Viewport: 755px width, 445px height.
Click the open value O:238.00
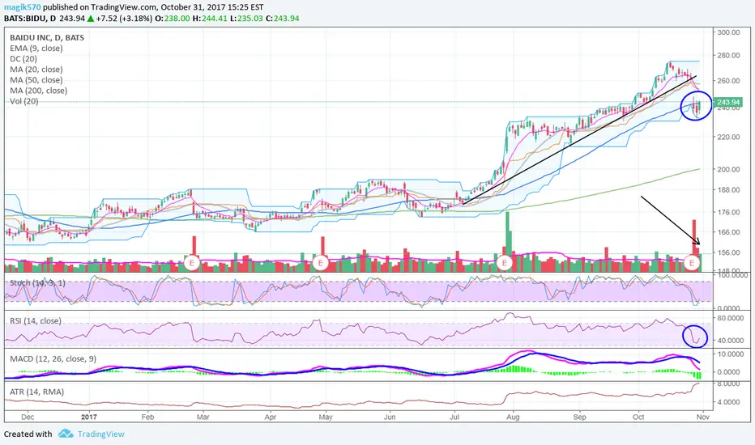pos(173,19)
